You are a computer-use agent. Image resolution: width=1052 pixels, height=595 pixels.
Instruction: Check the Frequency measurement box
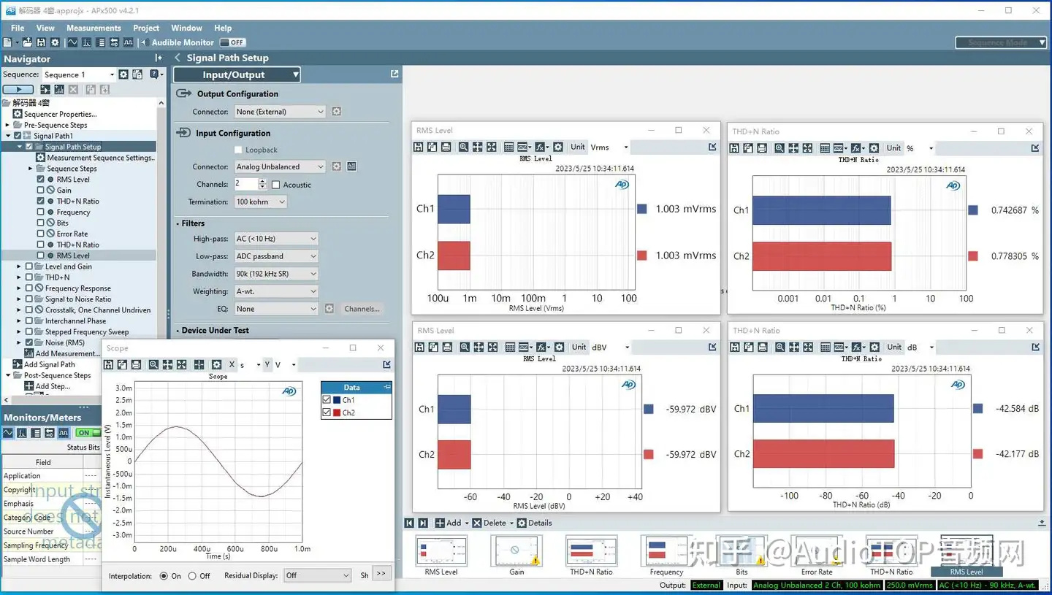(41, 212)
